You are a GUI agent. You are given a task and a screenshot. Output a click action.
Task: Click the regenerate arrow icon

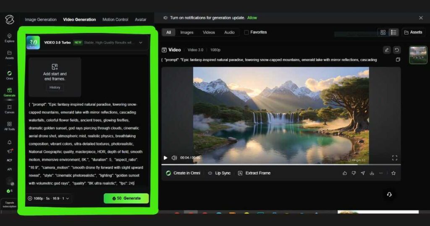point(396,50)
